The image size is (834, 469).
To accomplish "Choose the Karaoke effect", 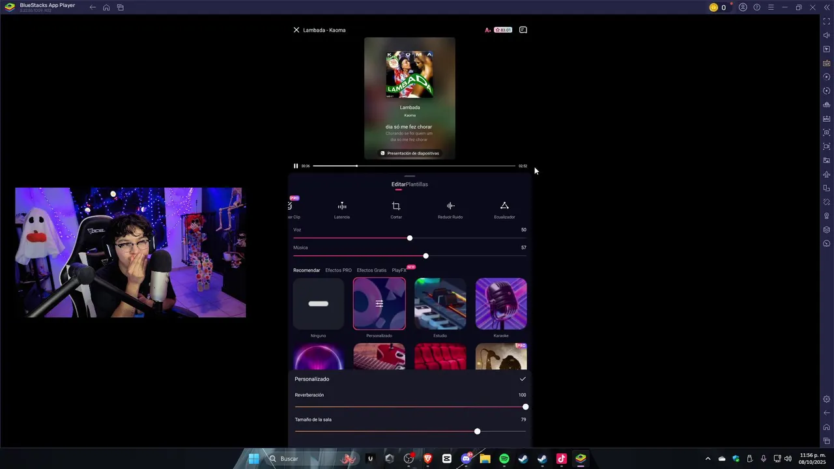I will [501, 304].
